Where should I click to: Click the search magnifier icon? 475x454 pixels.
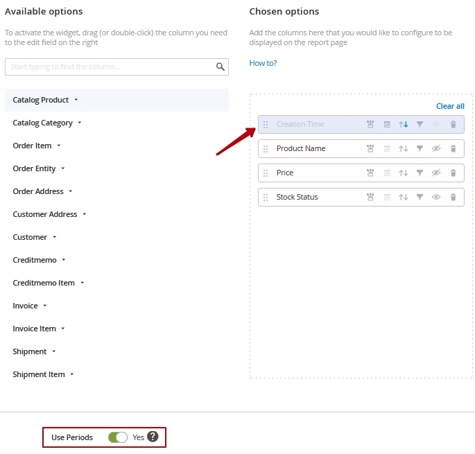221,67
